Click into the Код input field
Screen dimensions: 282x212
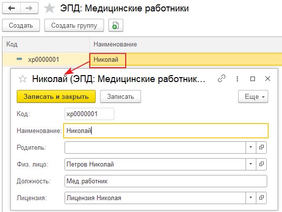tap(89, 114)
